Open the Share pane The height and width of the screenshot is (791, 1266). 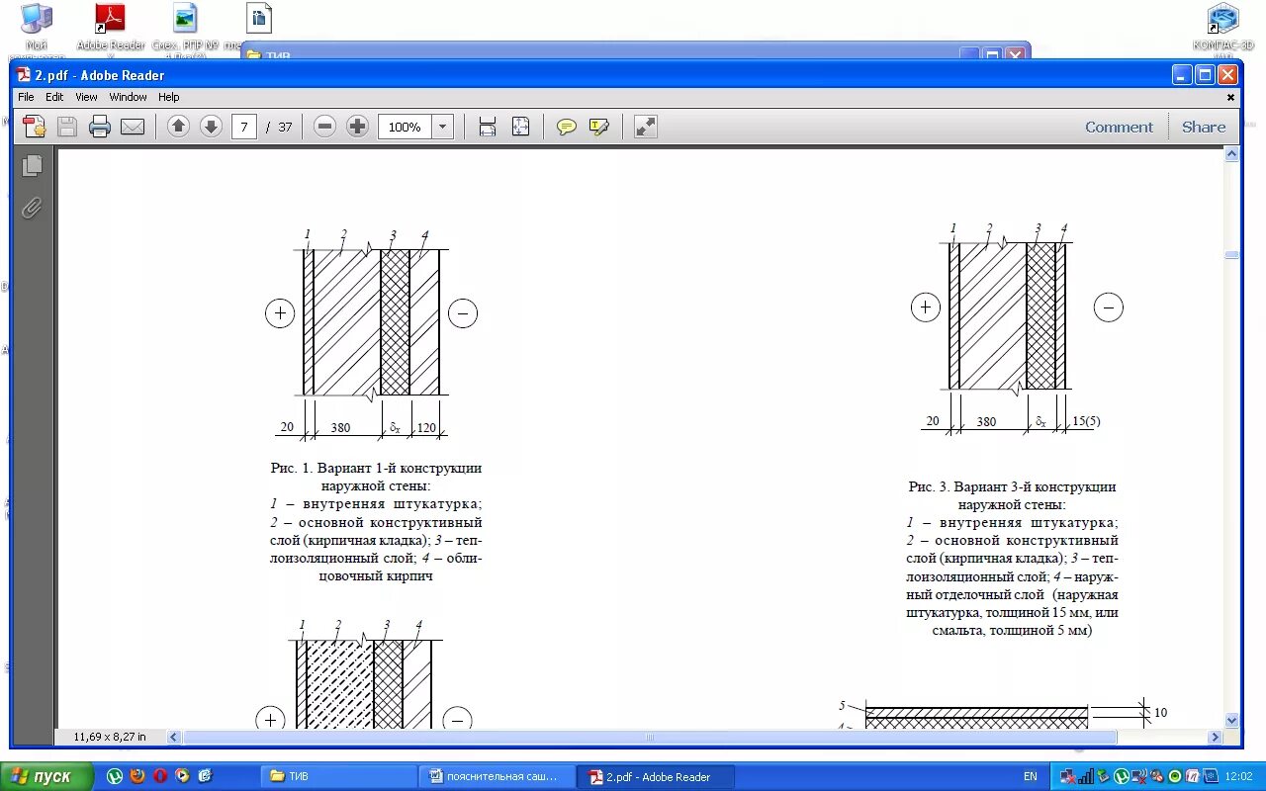tap(1204, 127)
